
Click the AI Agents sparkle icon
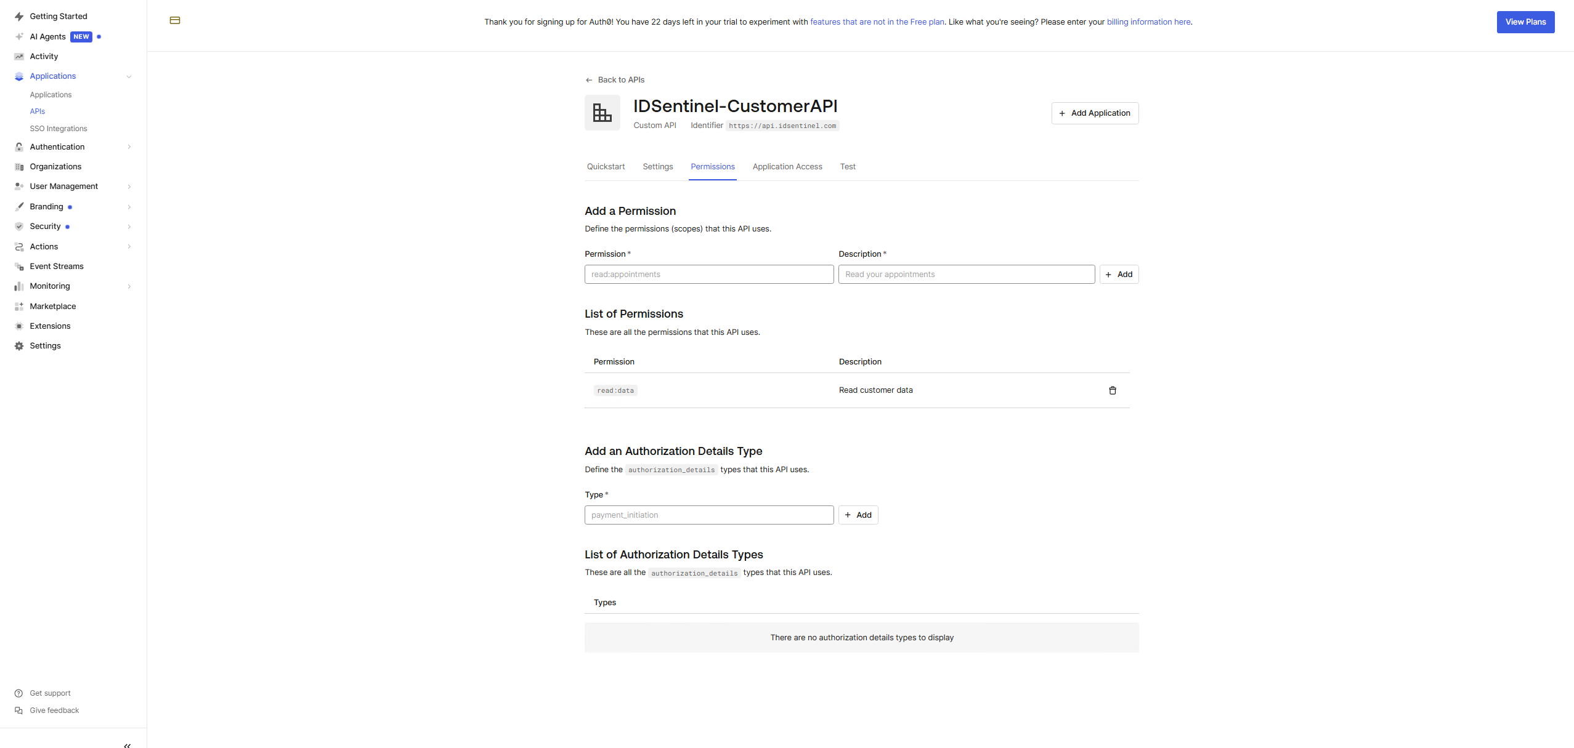click(x=19, y=36)
